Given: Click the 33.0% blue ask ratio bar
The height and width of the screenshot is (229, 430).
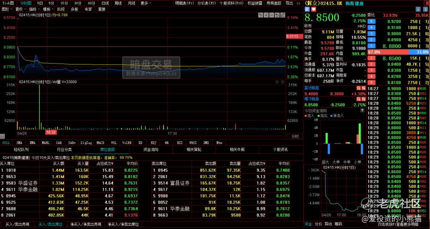Looking at the screenshot, I should pyautogui.click(x=419, y=52).
